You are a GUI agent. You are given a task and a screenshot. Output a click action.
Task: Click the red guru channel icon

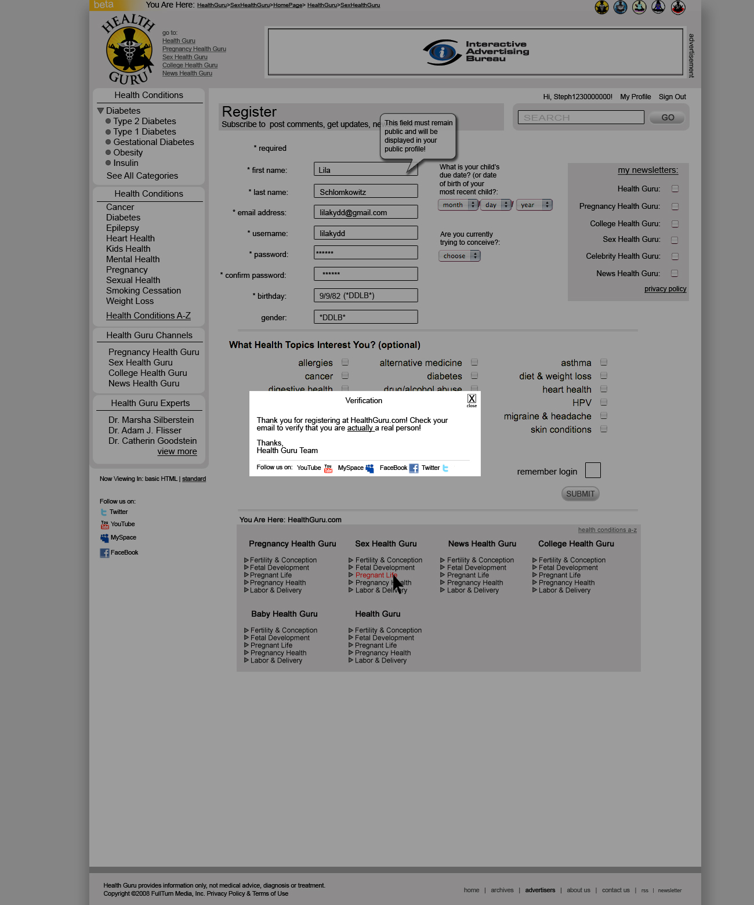pos(678,7)
